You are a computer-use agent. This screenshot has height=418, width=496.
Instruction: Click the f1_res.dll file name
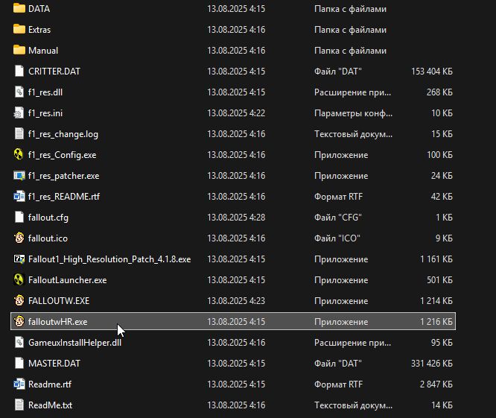click(45, 92)
